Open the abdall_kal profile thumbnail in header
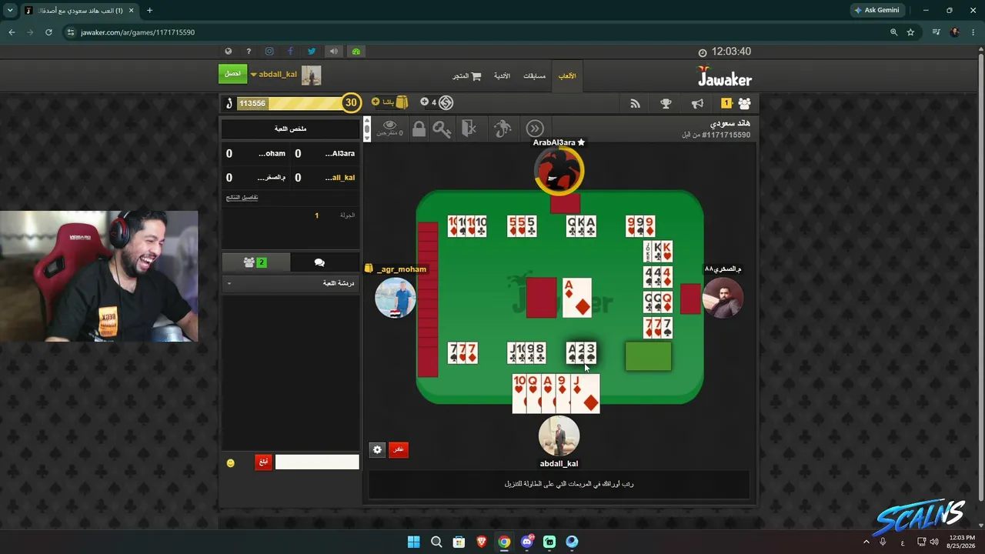 [x=311, y=75]
